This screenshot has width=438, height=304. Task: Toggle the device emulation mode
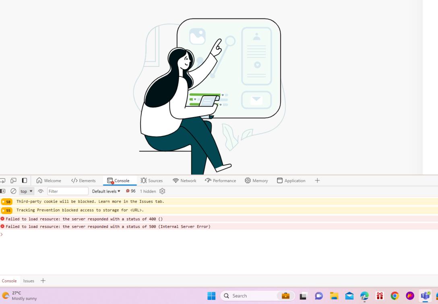13,181
